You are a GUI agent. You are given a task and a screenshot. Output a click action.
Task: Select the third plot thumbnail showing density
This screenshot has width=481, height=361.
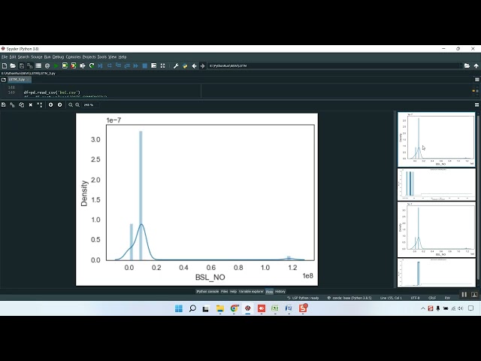point(436,229)
